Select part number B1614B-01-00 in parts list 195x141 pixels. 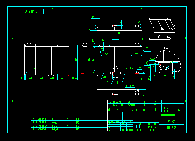tap(118, 105)
